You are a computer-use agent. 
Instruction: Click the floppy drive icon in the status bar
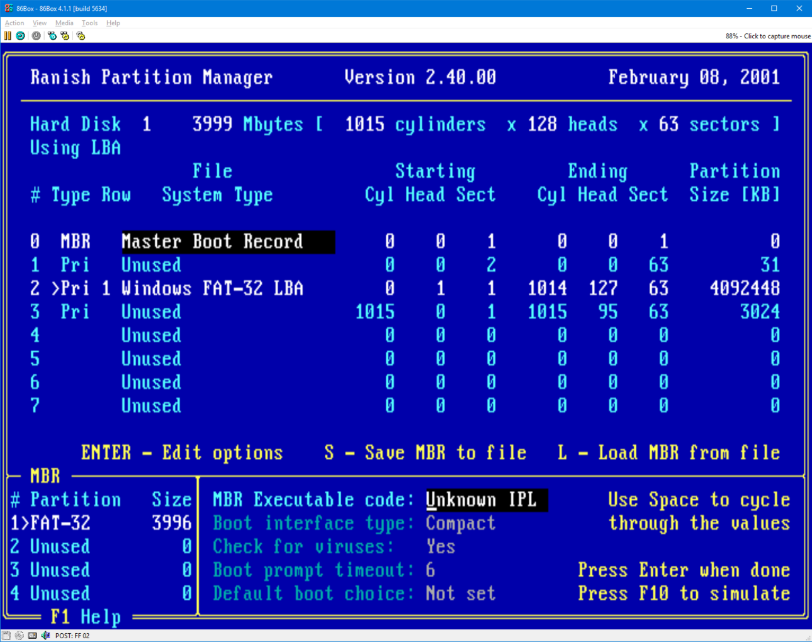coord(6,636)
